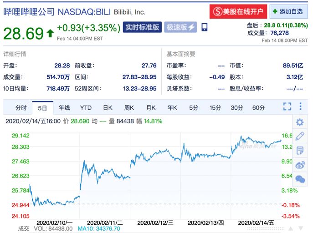
Task: Switch to 实时标准版 mode
Action: [142, 27]
